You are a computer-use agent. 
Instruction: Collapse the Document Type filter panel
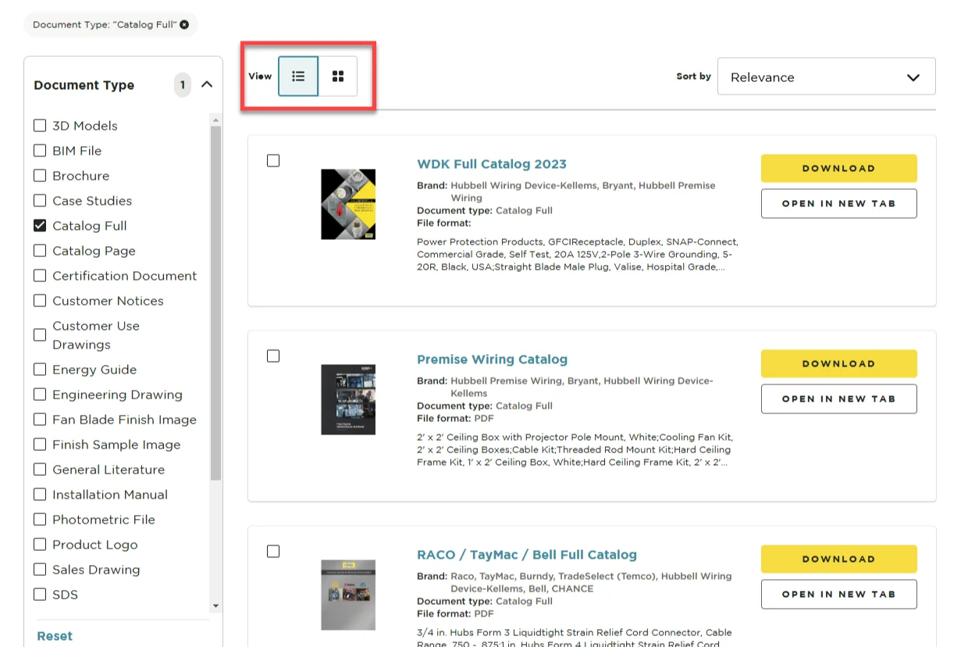coord(207,84)
